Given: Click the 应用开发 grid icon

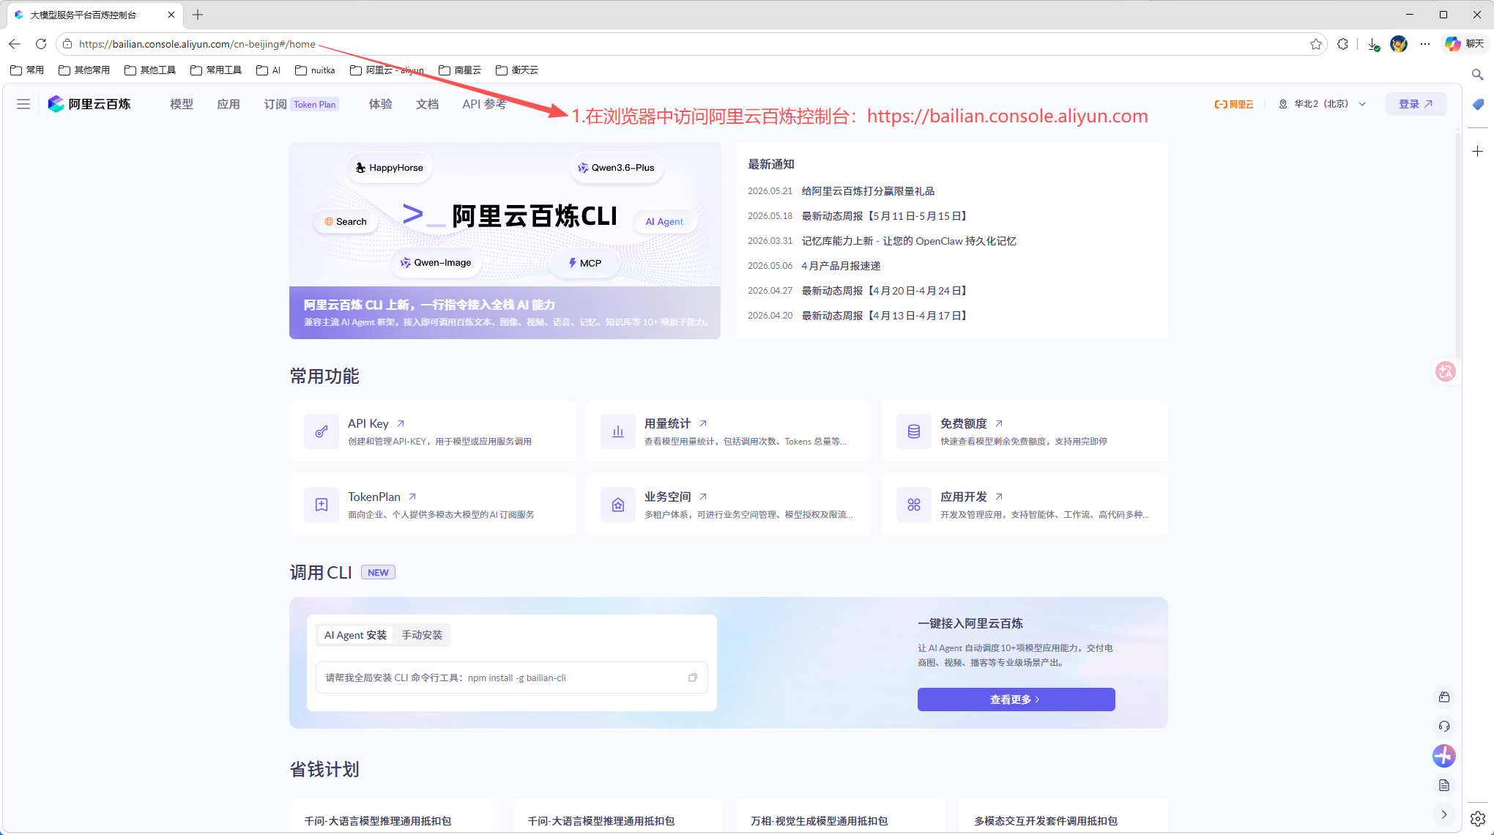Looking at the screenshot, I should coord(914,505).
